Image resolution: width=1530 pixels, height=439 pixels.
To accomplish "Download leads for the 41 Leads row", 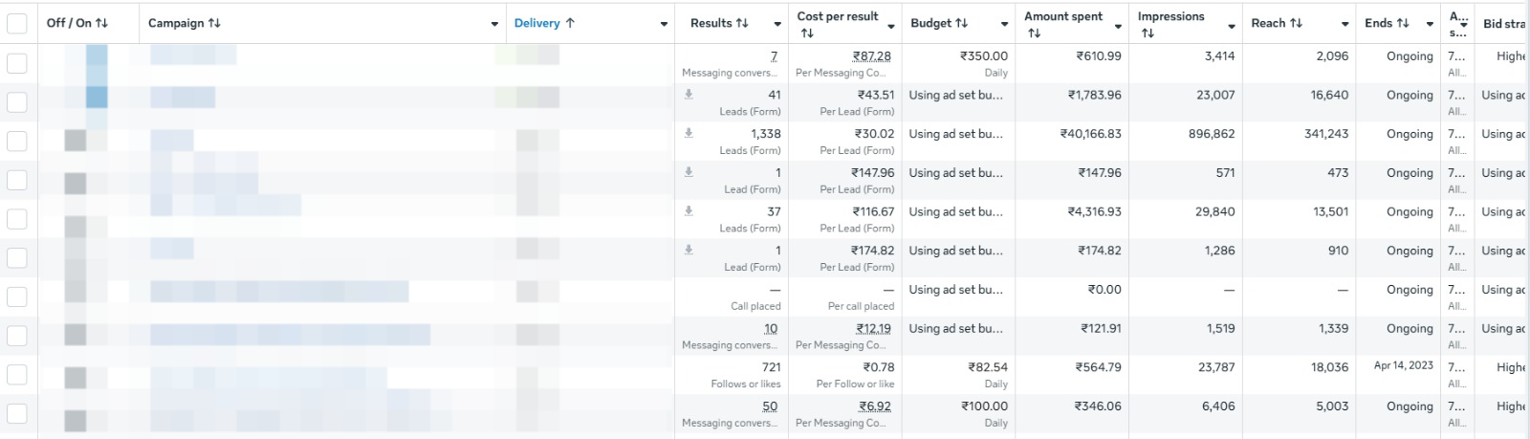I will point(688,95).
